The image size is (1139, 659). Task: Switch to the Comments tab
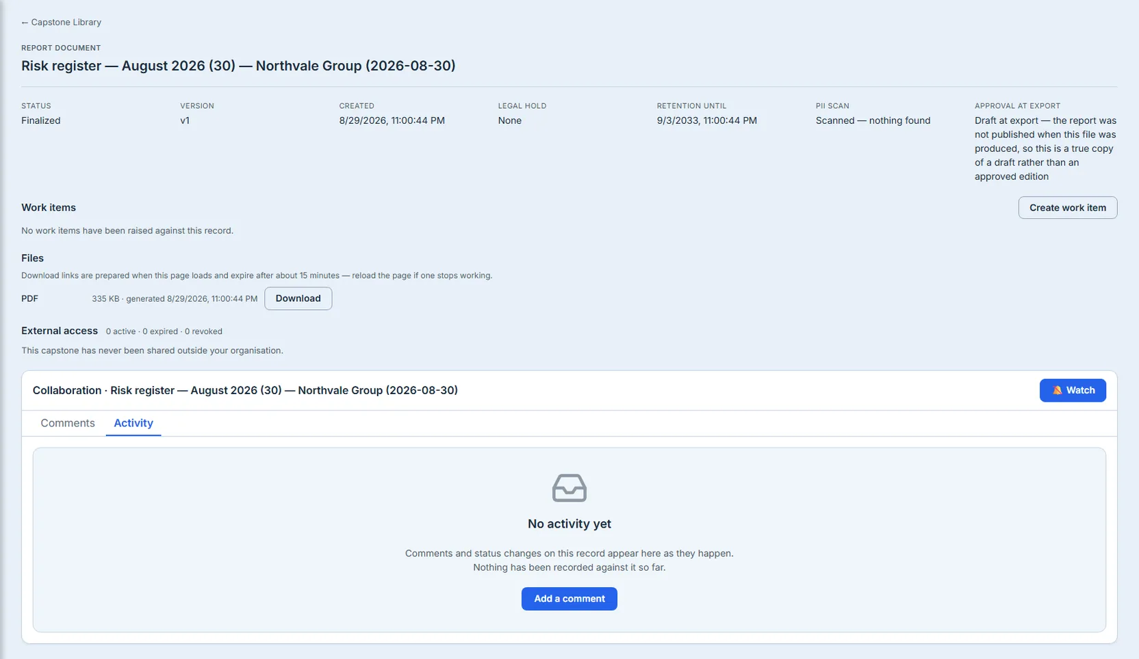click(68, 423)
